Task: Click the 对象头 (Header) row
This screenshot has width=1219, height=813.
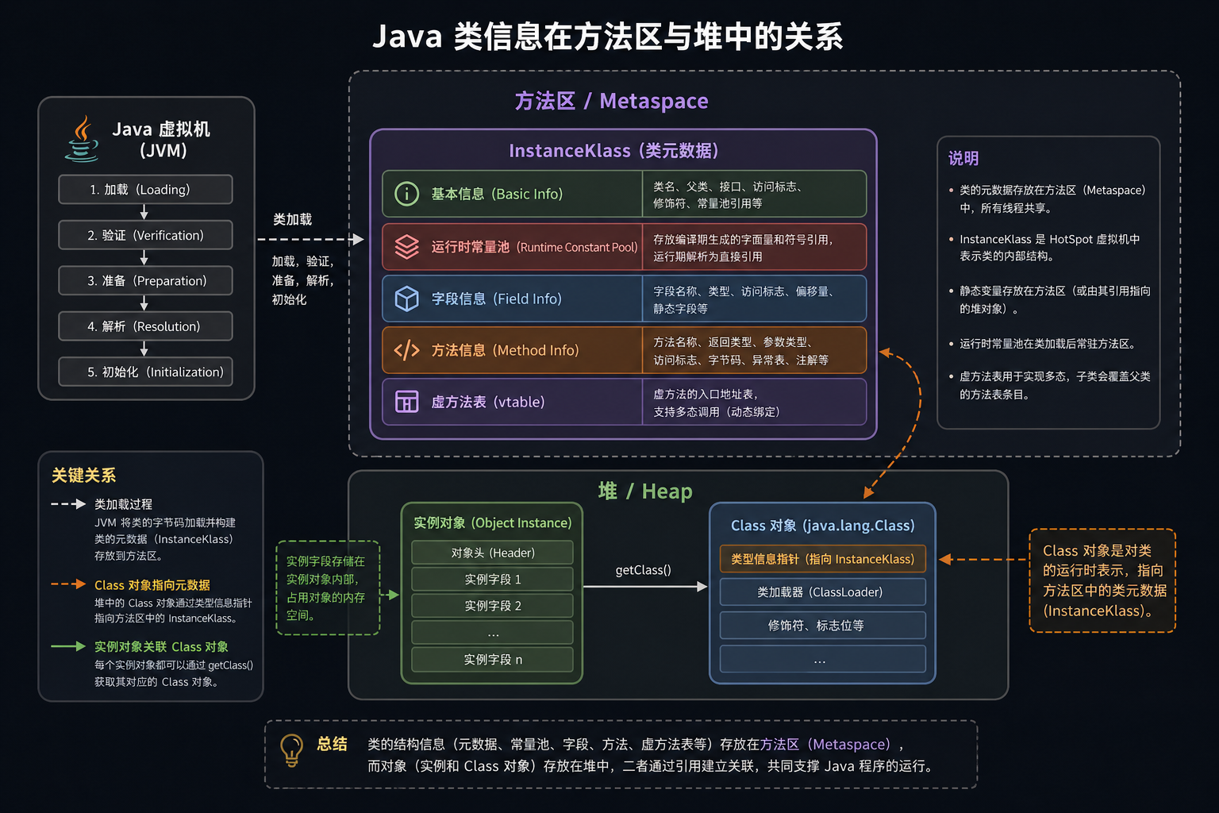Action: [x=492, y=553]
